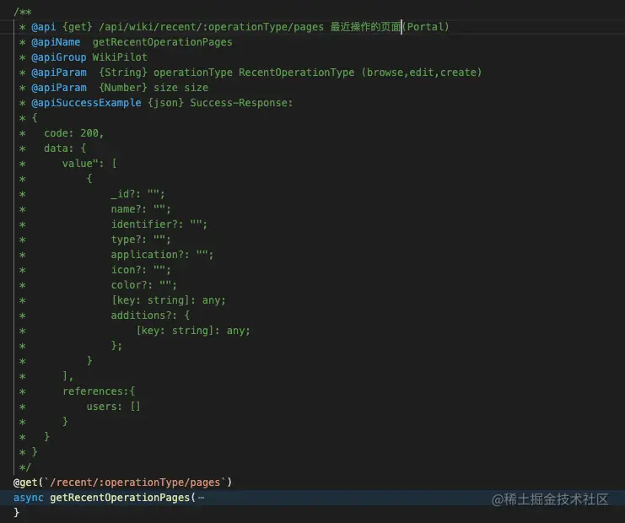Image resolution: width=625 pixels, height=523 pixels.
Task: Click RecentOperationType text
Action: coord(296,73)
